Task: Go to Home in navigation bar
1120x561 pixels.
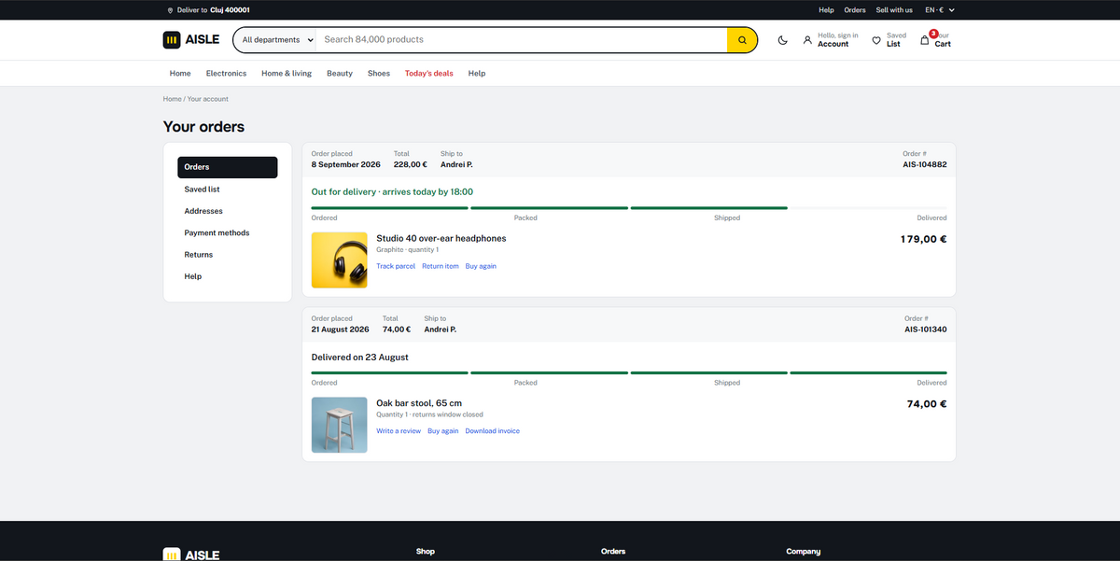Action: click(x=180, y=73)
